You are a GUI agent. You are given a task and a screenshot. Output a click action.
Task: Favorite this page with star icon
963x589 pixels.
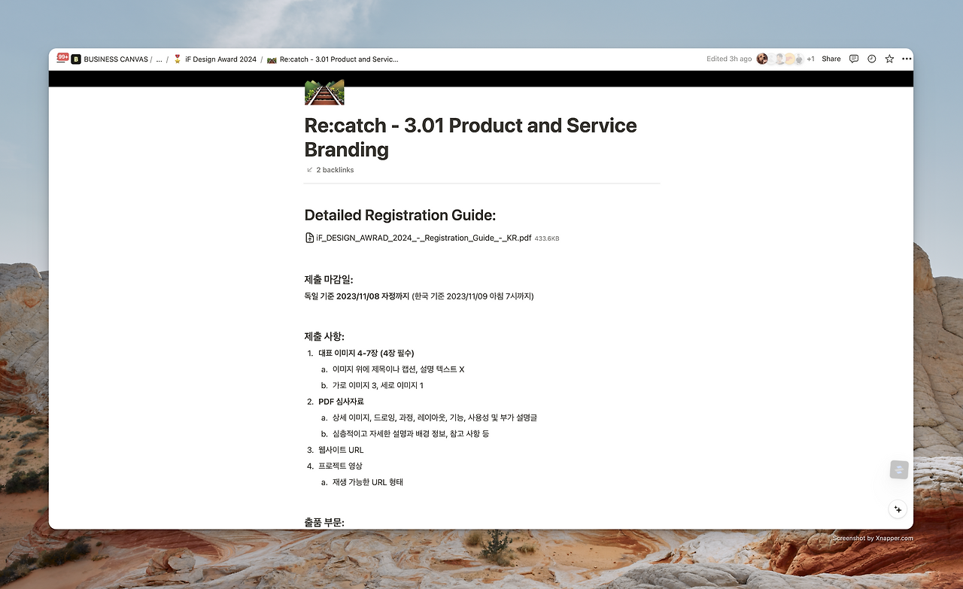click(x=889, y=59)
